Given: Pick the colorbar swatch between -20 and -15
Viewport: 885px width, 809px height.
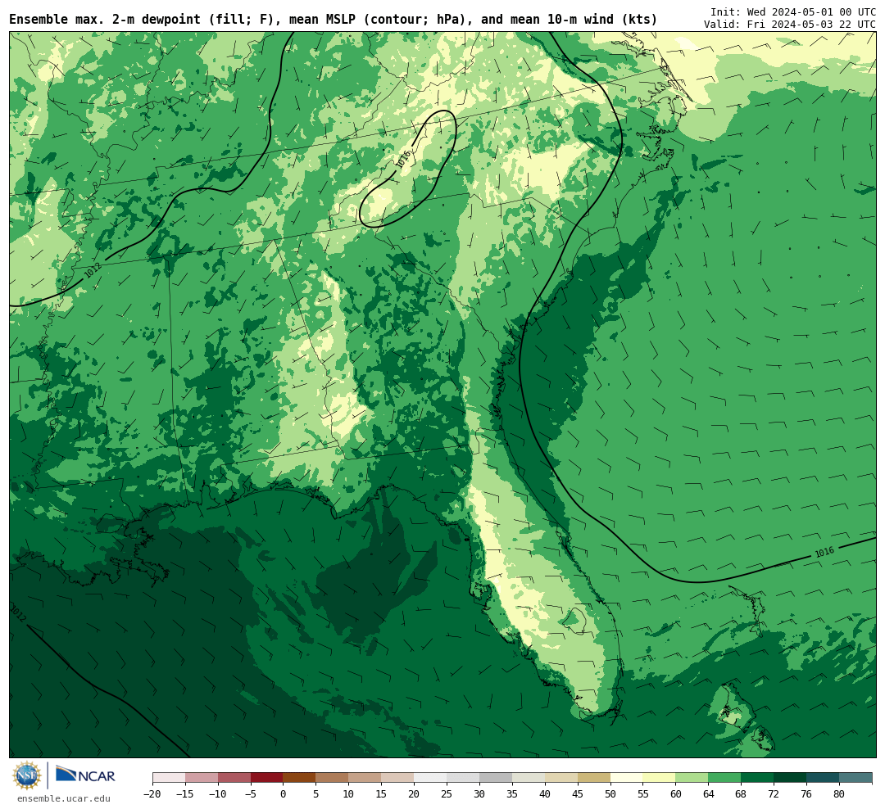Looking at the screenshot, I should click(169, 778).
